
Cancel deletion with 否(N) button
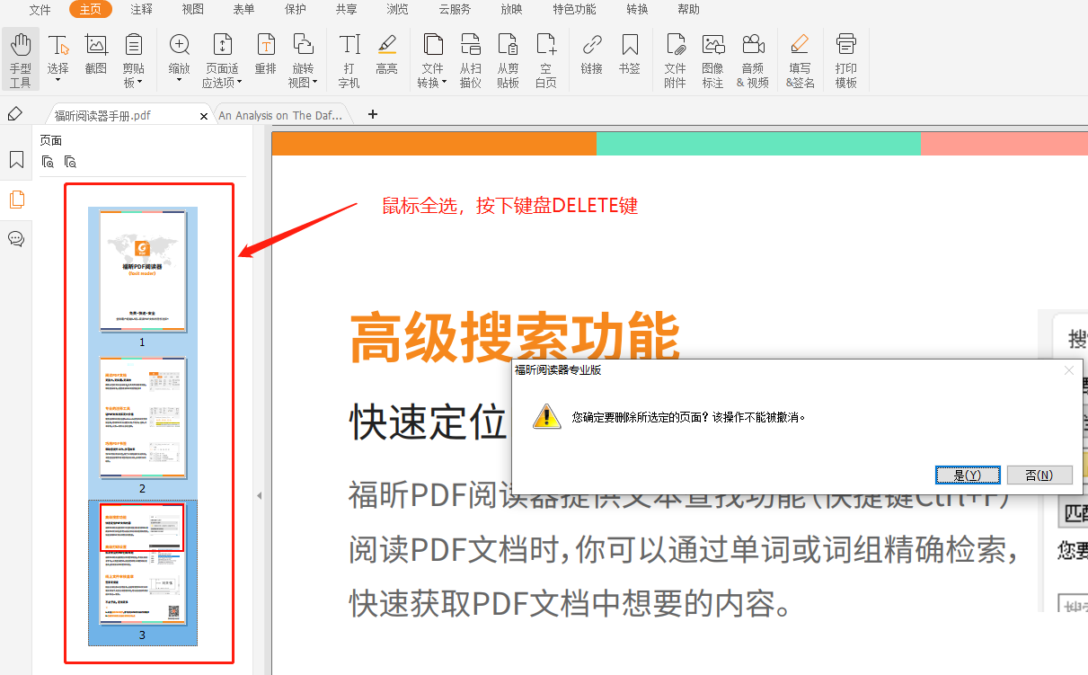click(1039, 475)
